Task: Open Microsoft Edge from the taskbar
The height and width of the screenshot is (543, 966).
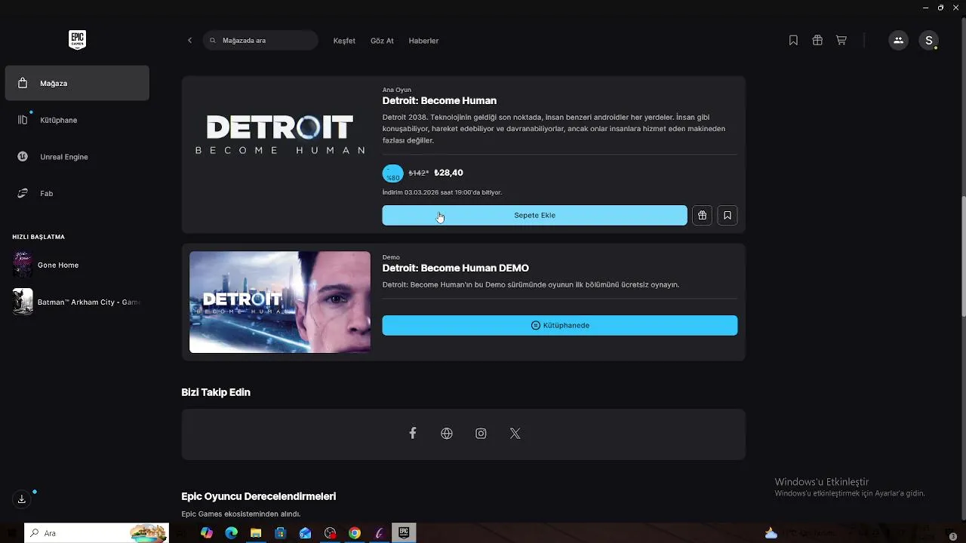Action: (232, 533)
